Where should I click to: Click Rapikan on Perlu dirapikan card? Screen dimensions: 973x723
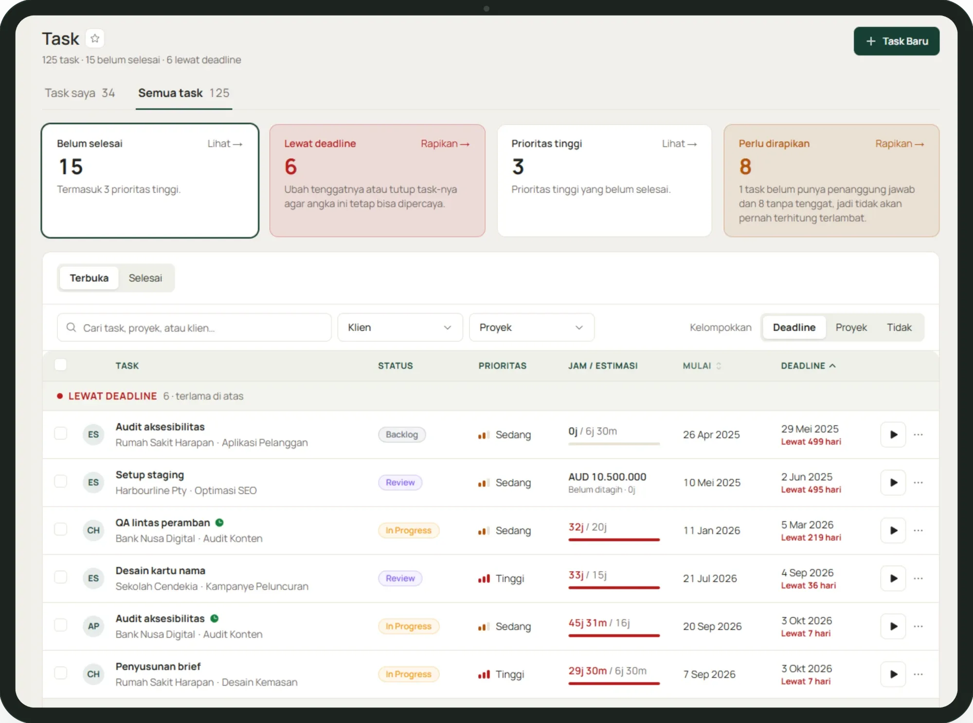pyautogui.click(x=900, y=144)
